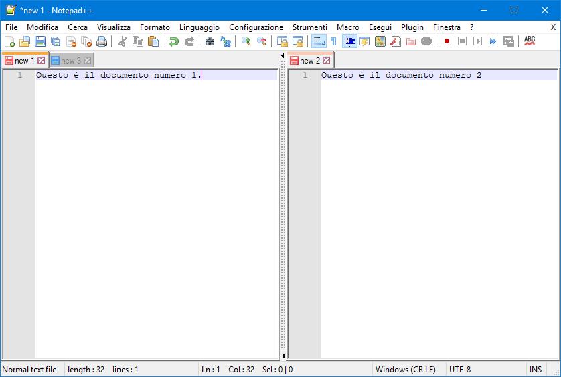Toggle ABC spell-check icon
561x377 pixels.
[530, 41]
